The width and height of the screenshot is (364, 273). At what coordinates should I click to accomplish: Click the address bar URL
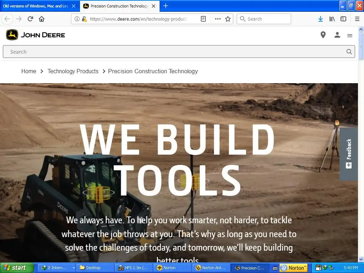point(138,19)
